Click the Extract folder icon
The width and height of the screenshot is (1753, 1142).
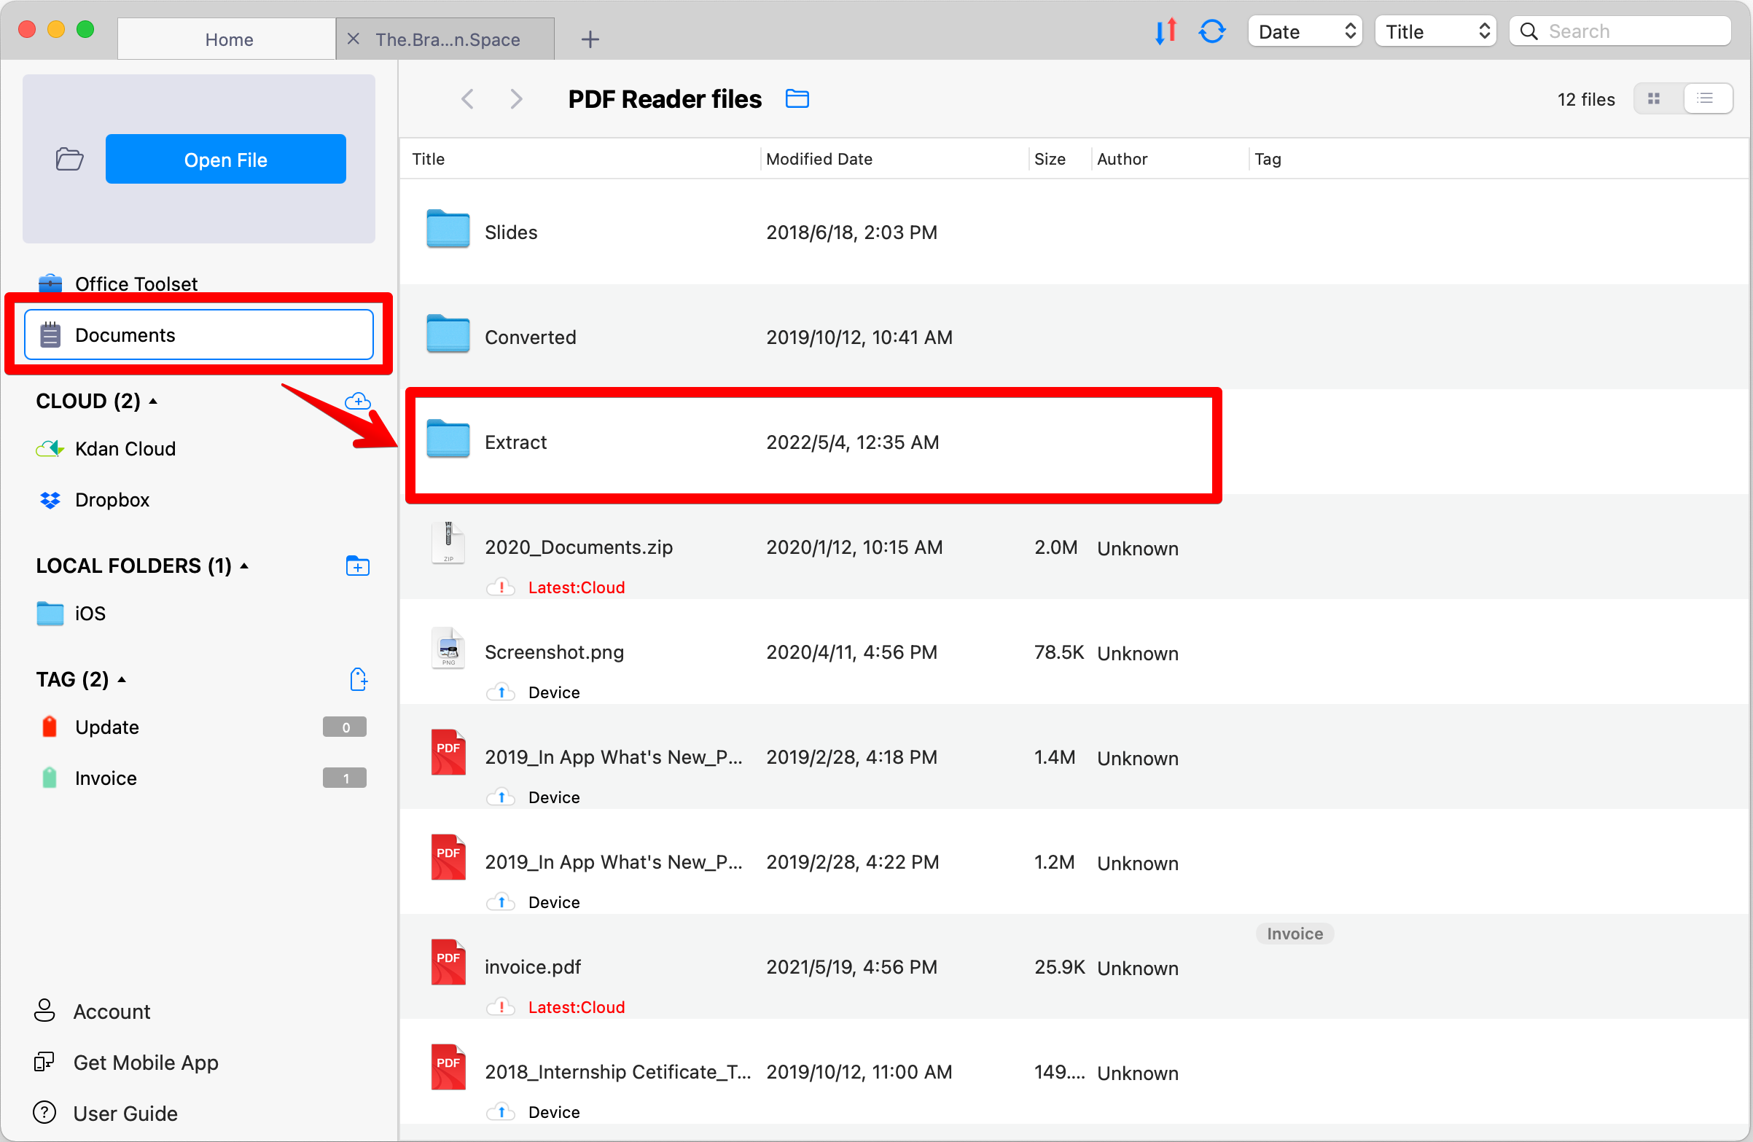[x=448, y=439]
